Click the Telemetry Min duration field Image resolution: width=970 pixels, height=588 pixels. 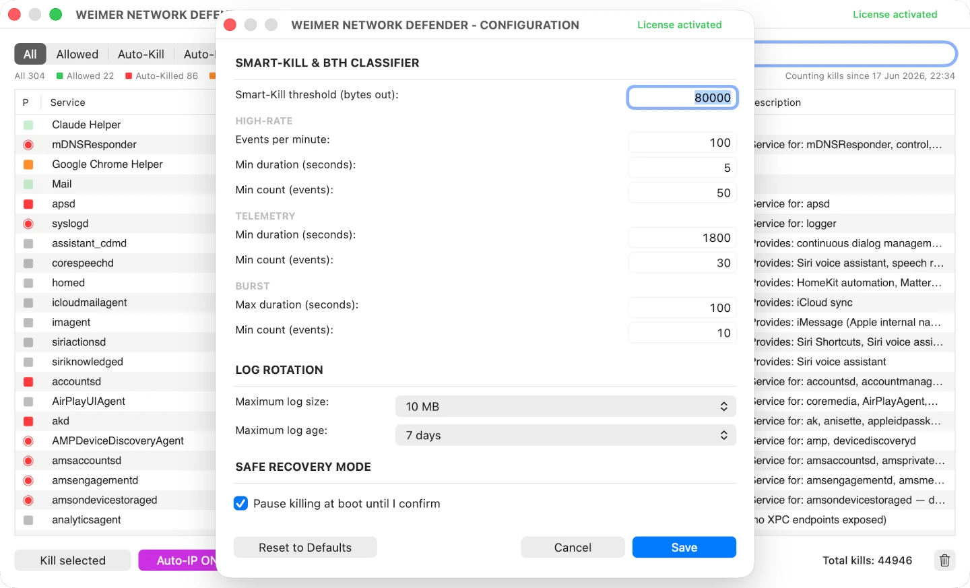(682, 238)
